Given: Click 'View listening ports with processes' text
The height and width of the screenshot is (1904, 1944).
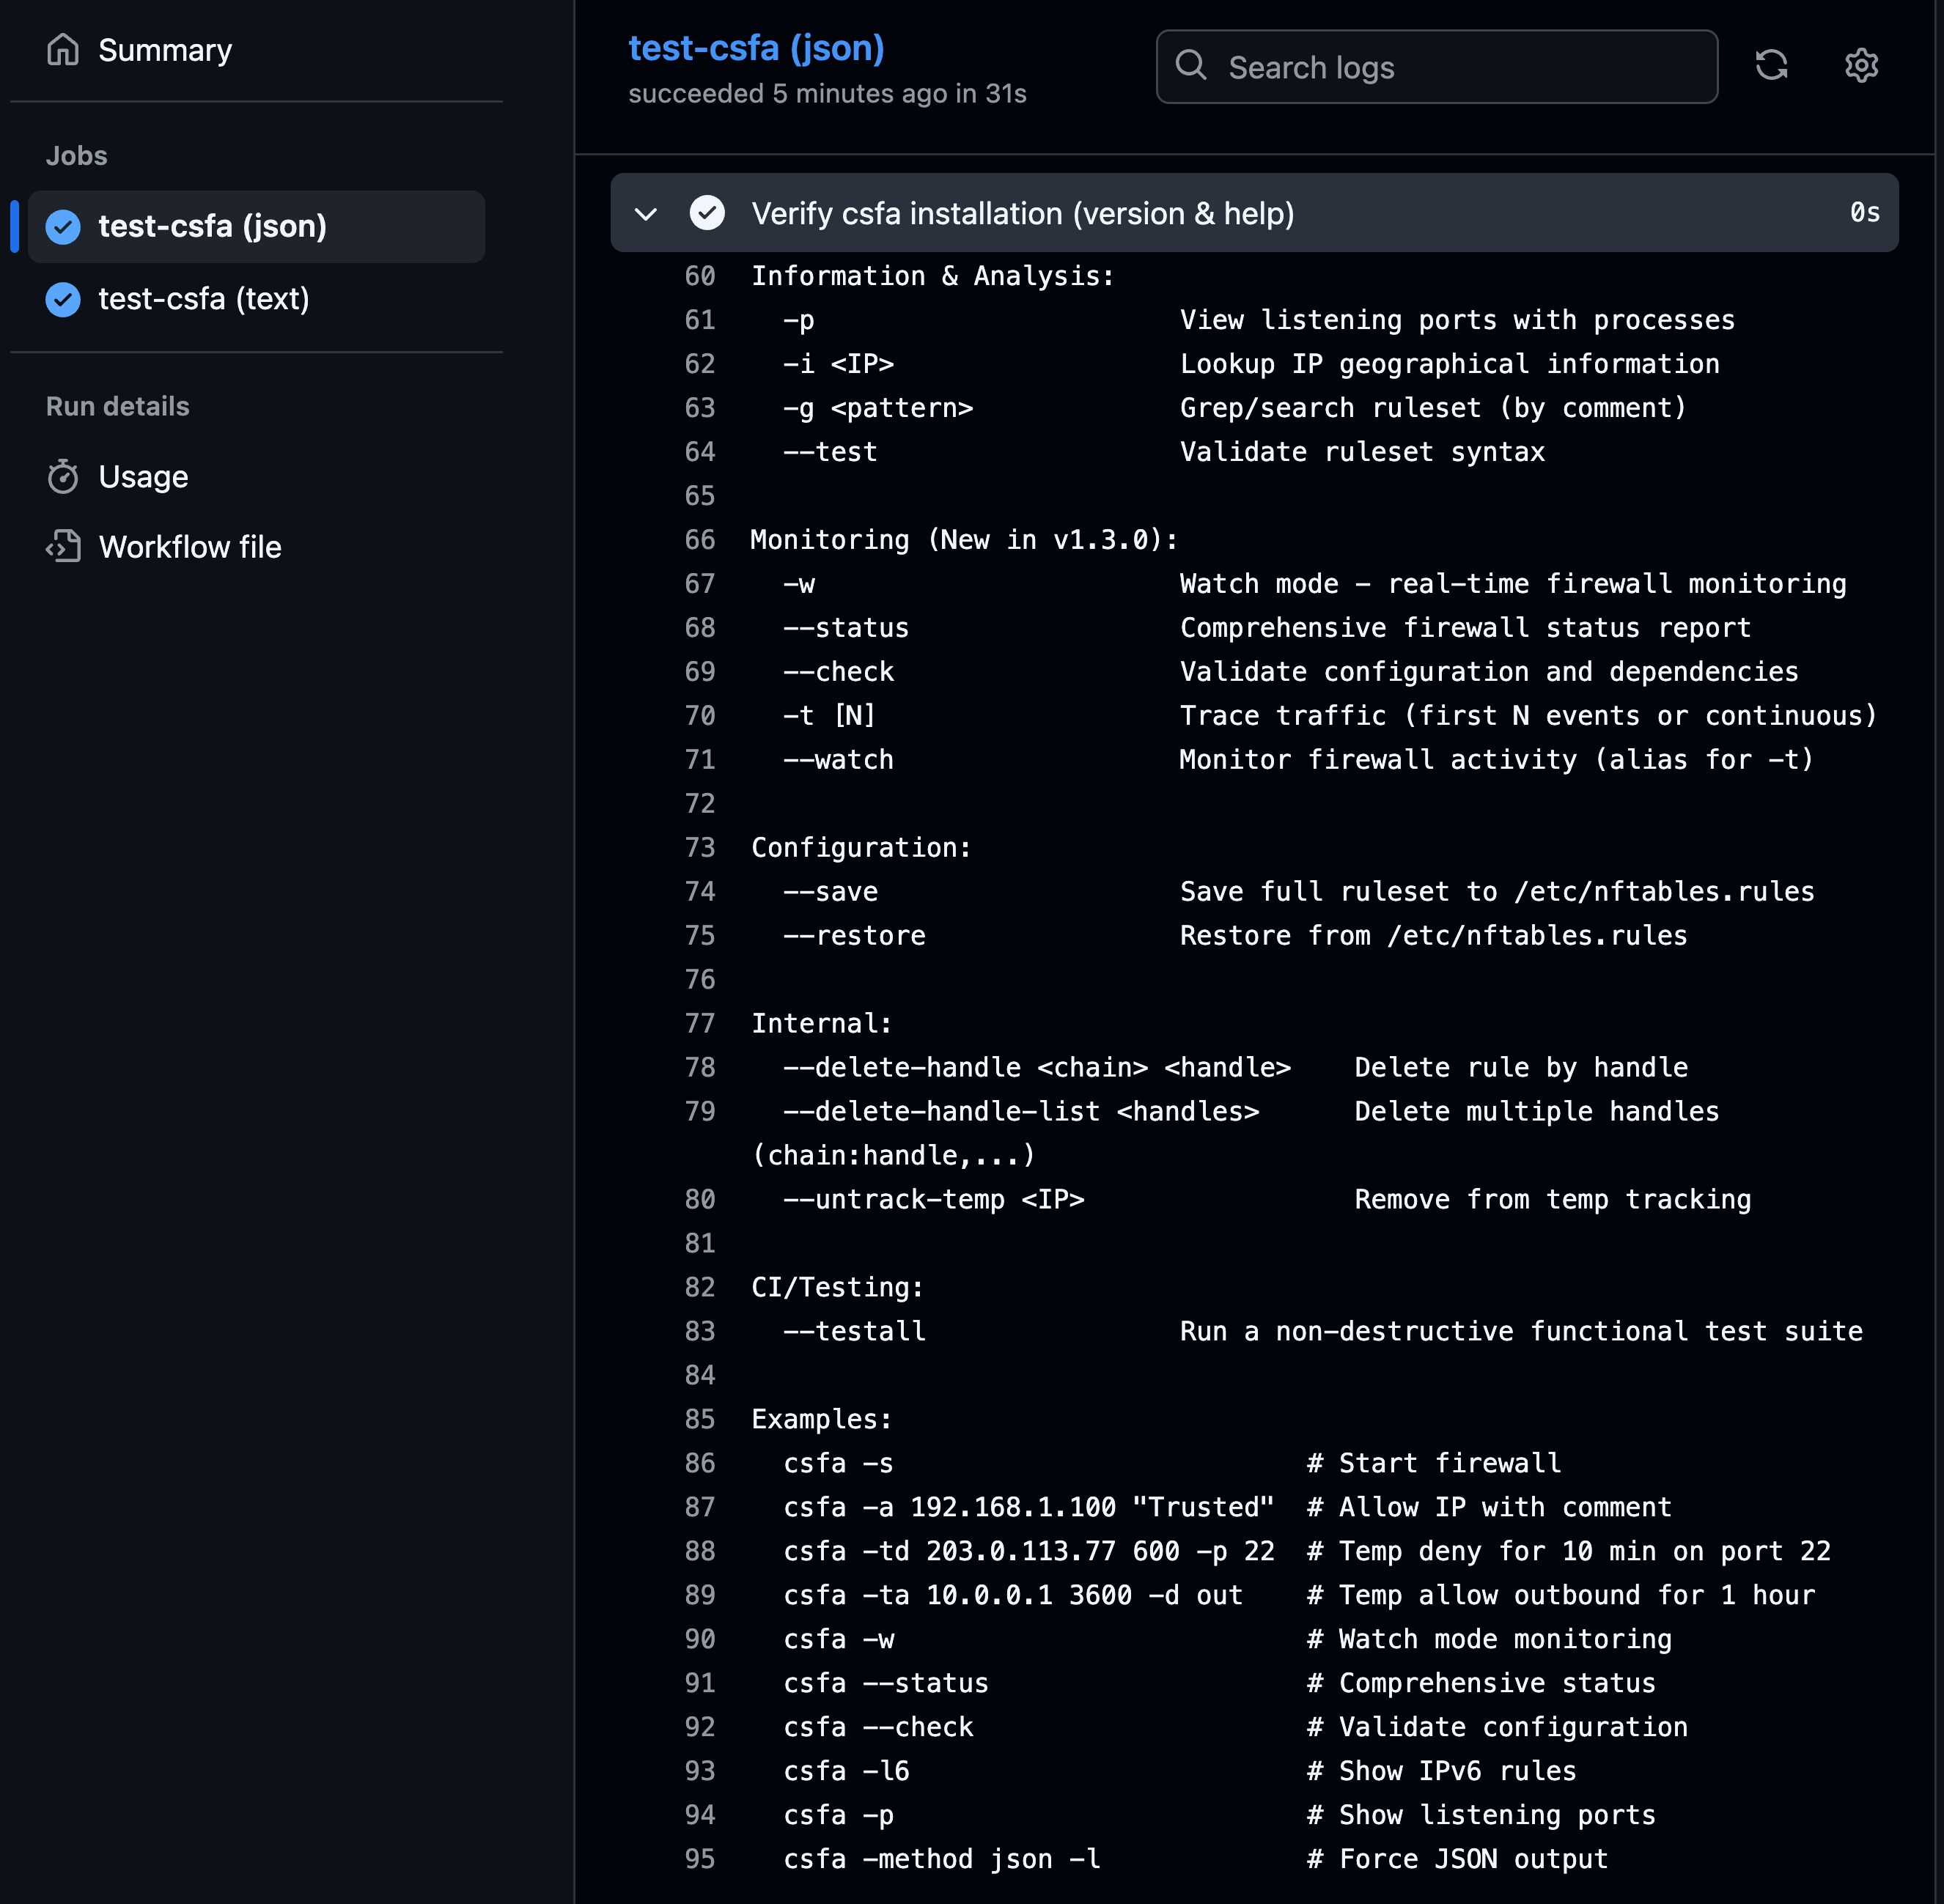Looking at the screenshot, I should click(1457, 320).
